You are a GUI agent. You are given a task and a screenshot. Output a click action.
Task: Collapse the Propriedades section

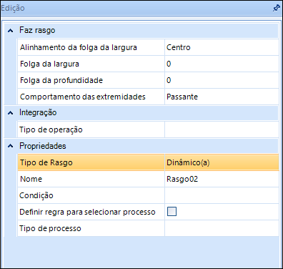tap(10, 146)
